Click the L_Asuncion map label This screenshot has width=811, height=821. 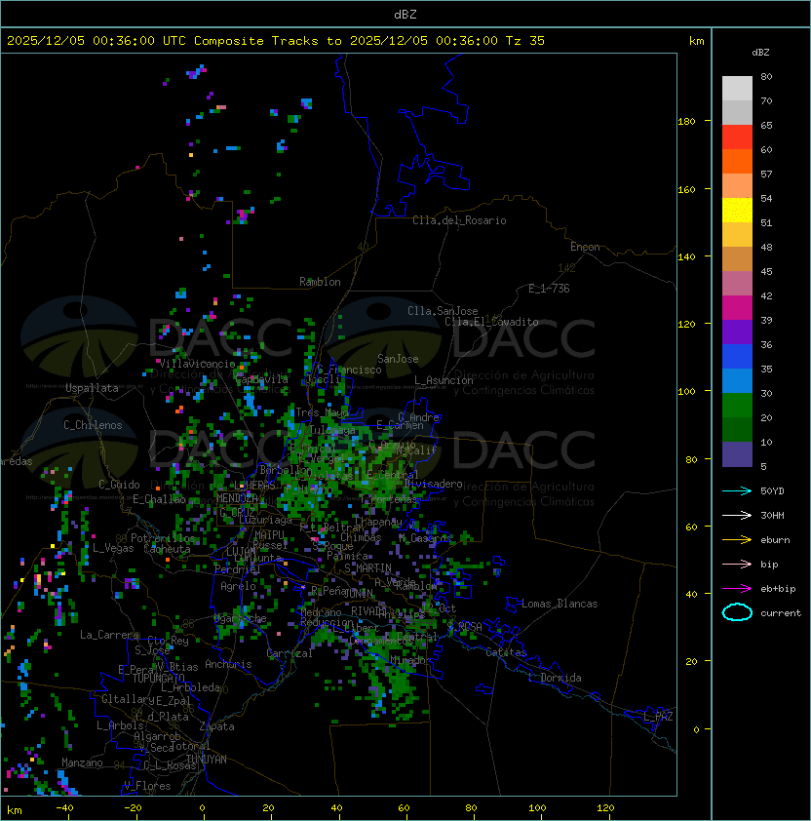(x=444, y=380)
